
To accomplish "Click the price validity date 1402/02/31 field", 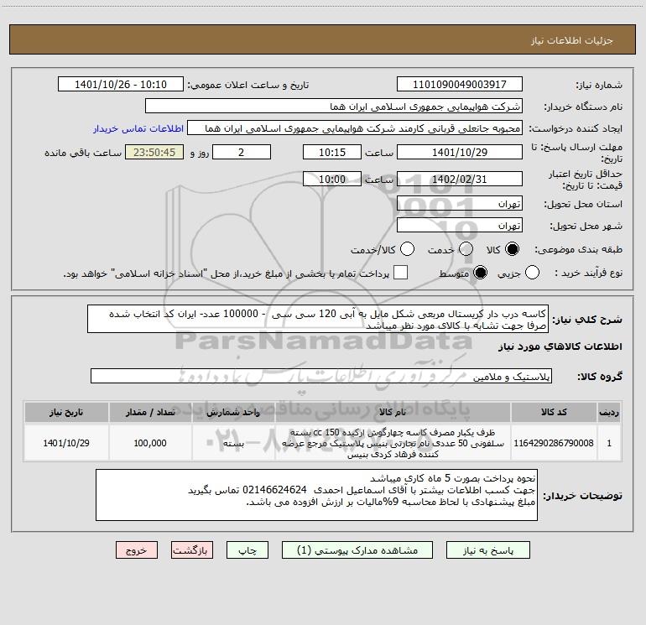I will pos(460,180).
